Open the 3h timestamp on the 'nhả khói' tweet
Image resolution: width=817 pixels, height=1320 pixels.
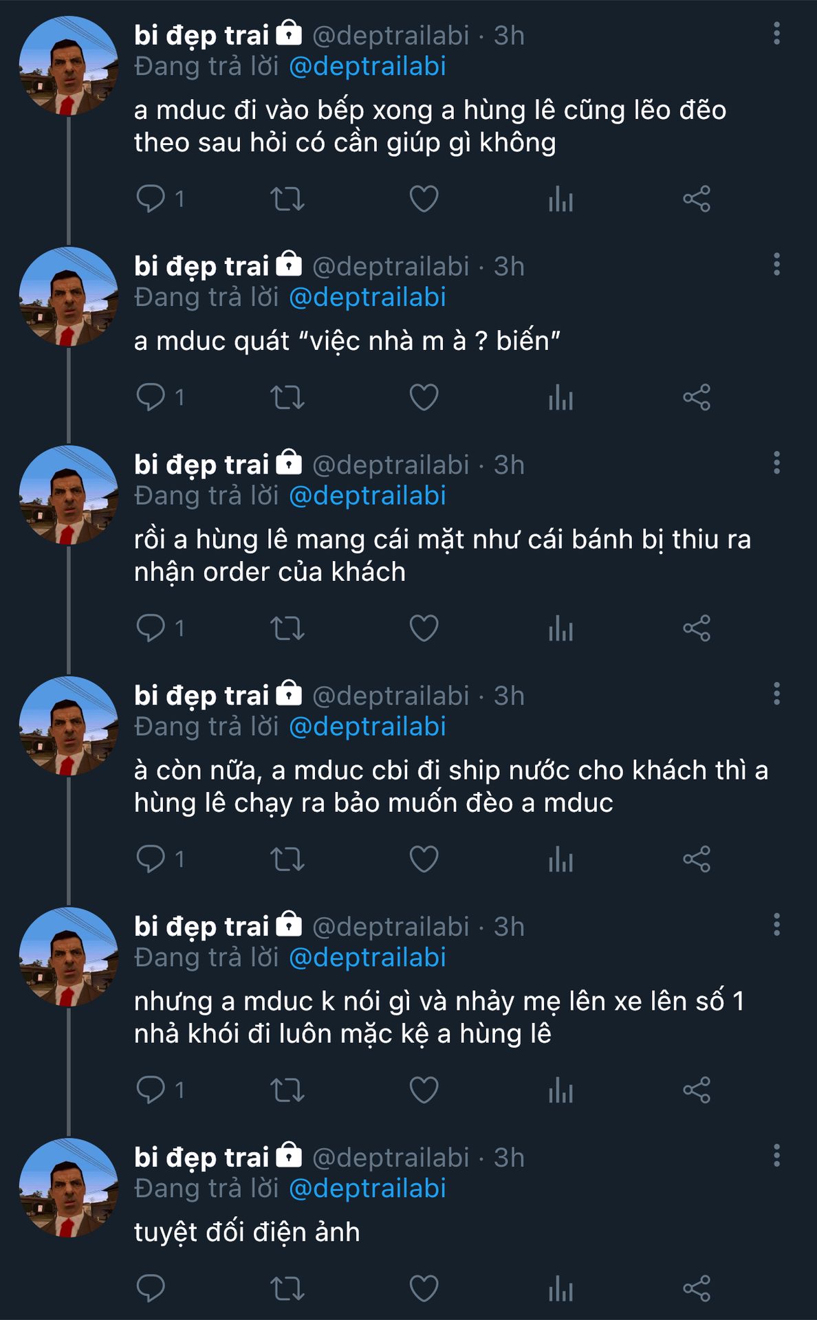509,927
